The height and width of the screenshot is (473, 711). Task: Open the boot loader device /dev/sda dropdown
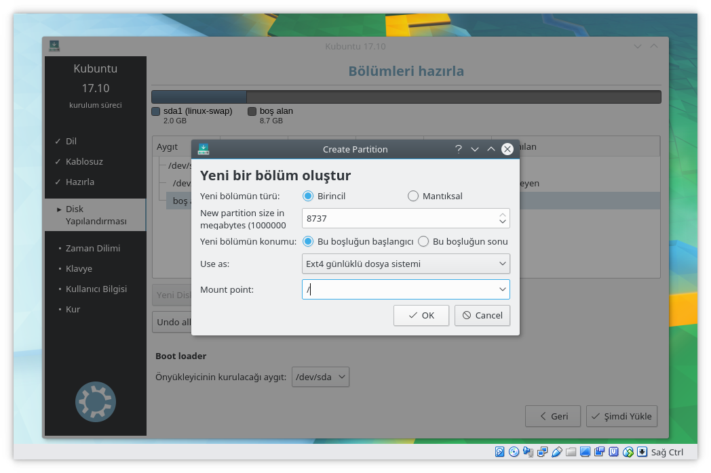coord(321,377)
